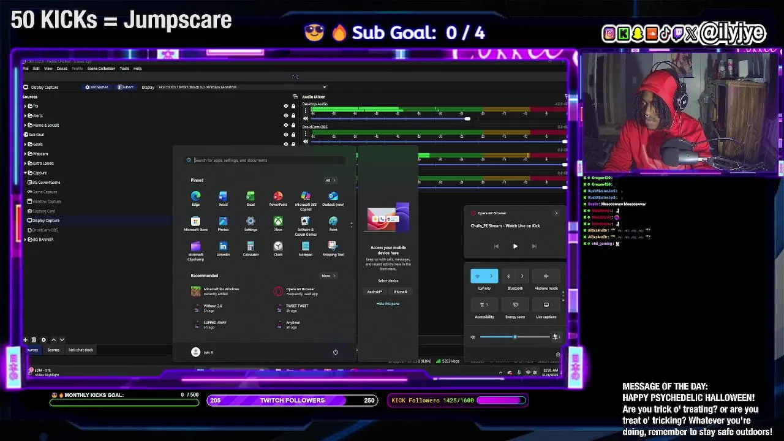
Task: Click the quick settings gear icon
Action: [x=557, y=354]
